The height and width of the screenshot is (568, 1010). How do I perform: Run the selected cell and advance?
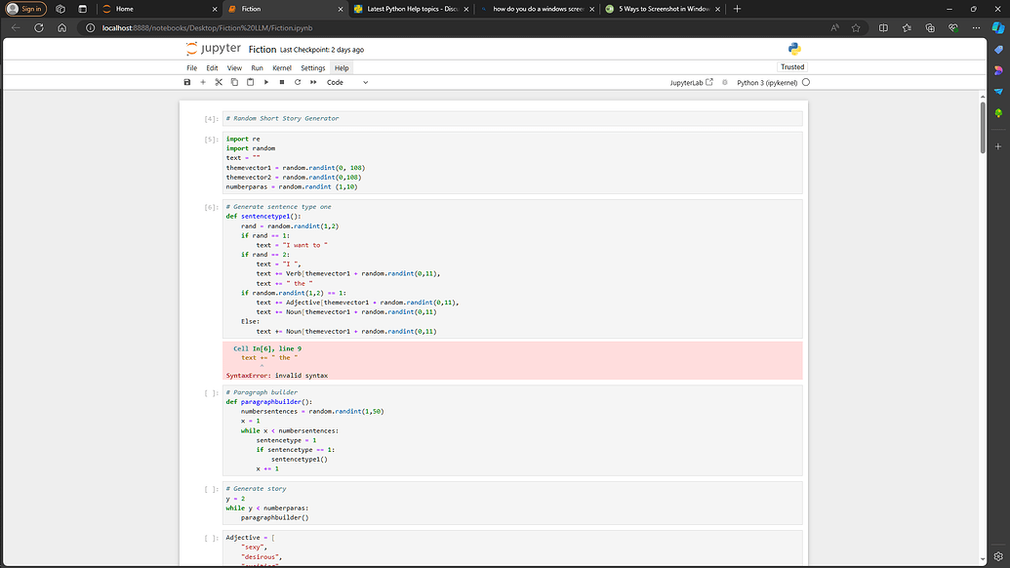tap(266, 82)
